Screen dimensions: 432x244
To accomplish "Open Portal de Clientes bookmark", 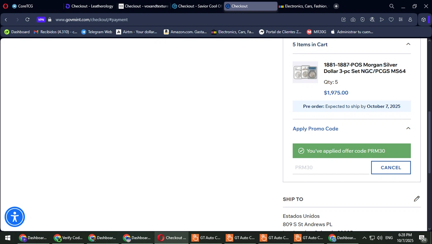I will [280, 32].
